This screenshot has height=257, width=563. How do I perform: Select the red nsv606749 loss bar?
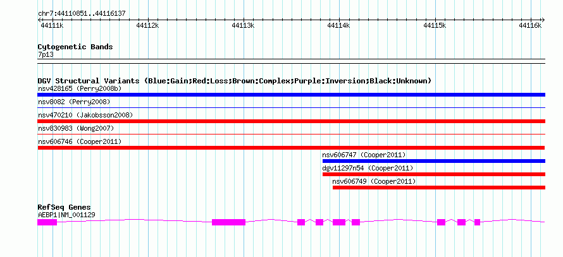439,188
